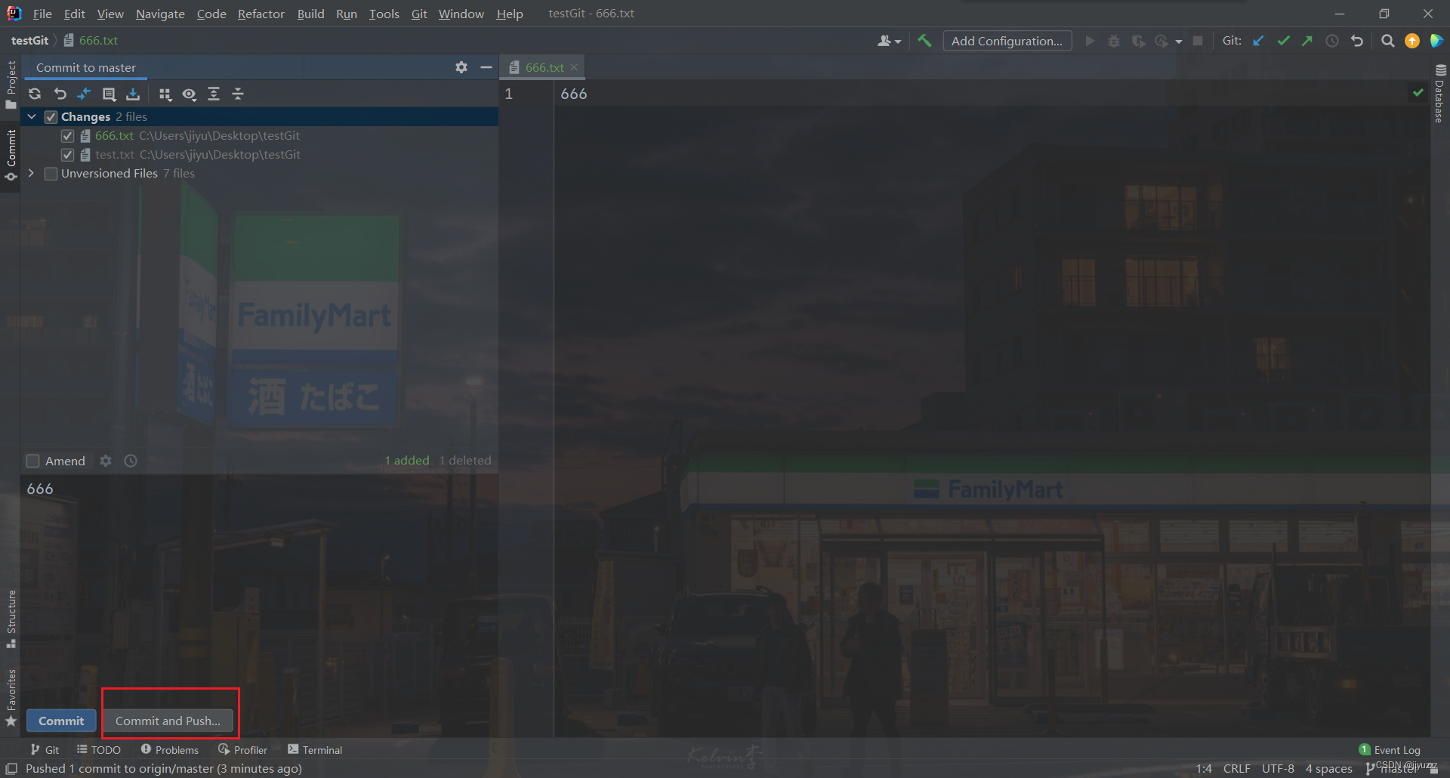
Task: Click the Run button in toolbar
Action: point(1090,41)
